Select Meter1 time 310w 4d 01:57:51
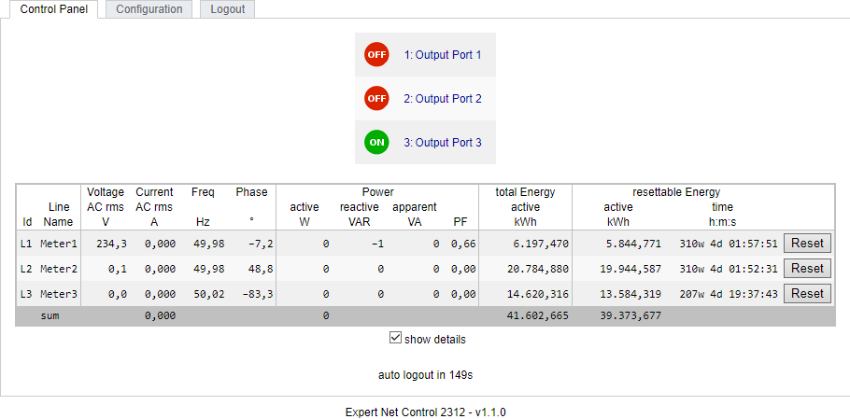The image size is (850, 419). tap(729, 244)
